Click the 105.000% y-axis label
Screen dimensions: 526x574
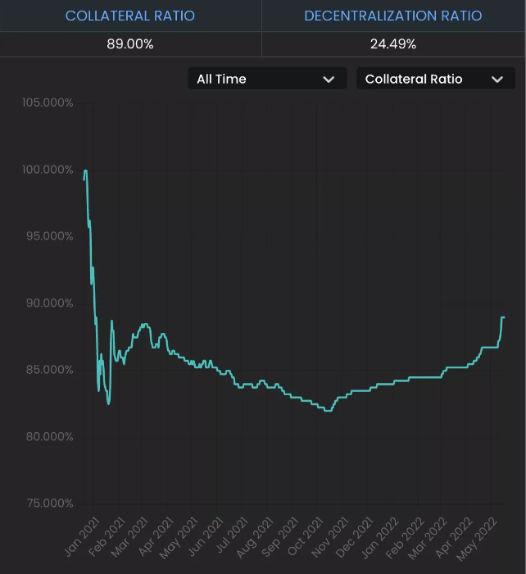click(x=48, y=102)
